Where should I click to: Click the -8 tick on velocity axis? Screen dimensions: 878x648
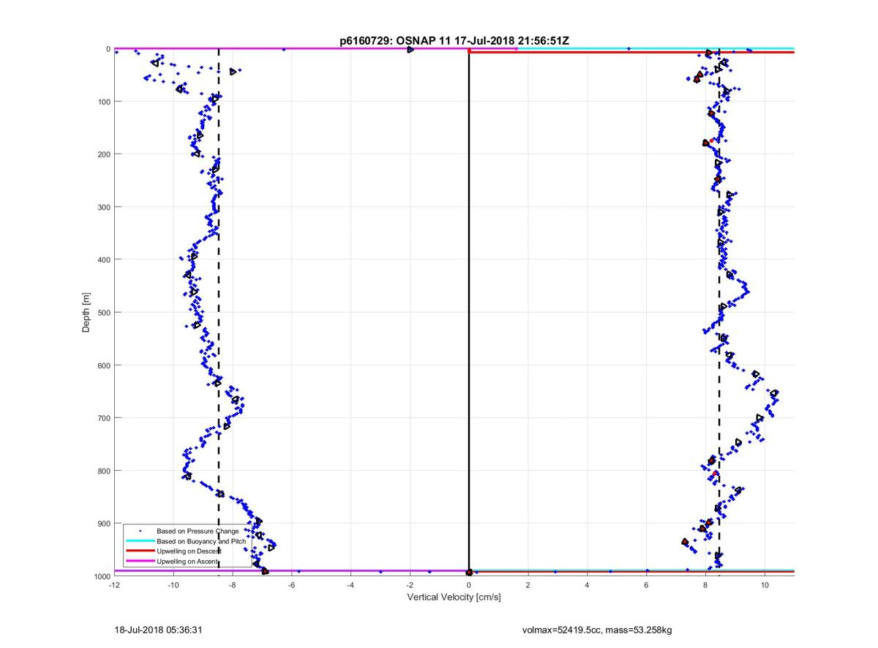point(232,585)
